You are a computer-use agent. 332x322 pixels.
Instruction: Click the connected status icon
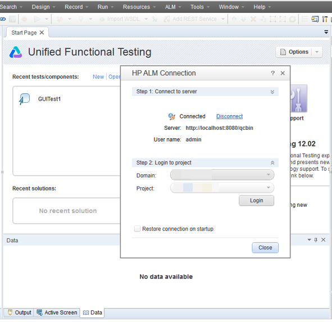pyautogui.click(x=172, y=116)
